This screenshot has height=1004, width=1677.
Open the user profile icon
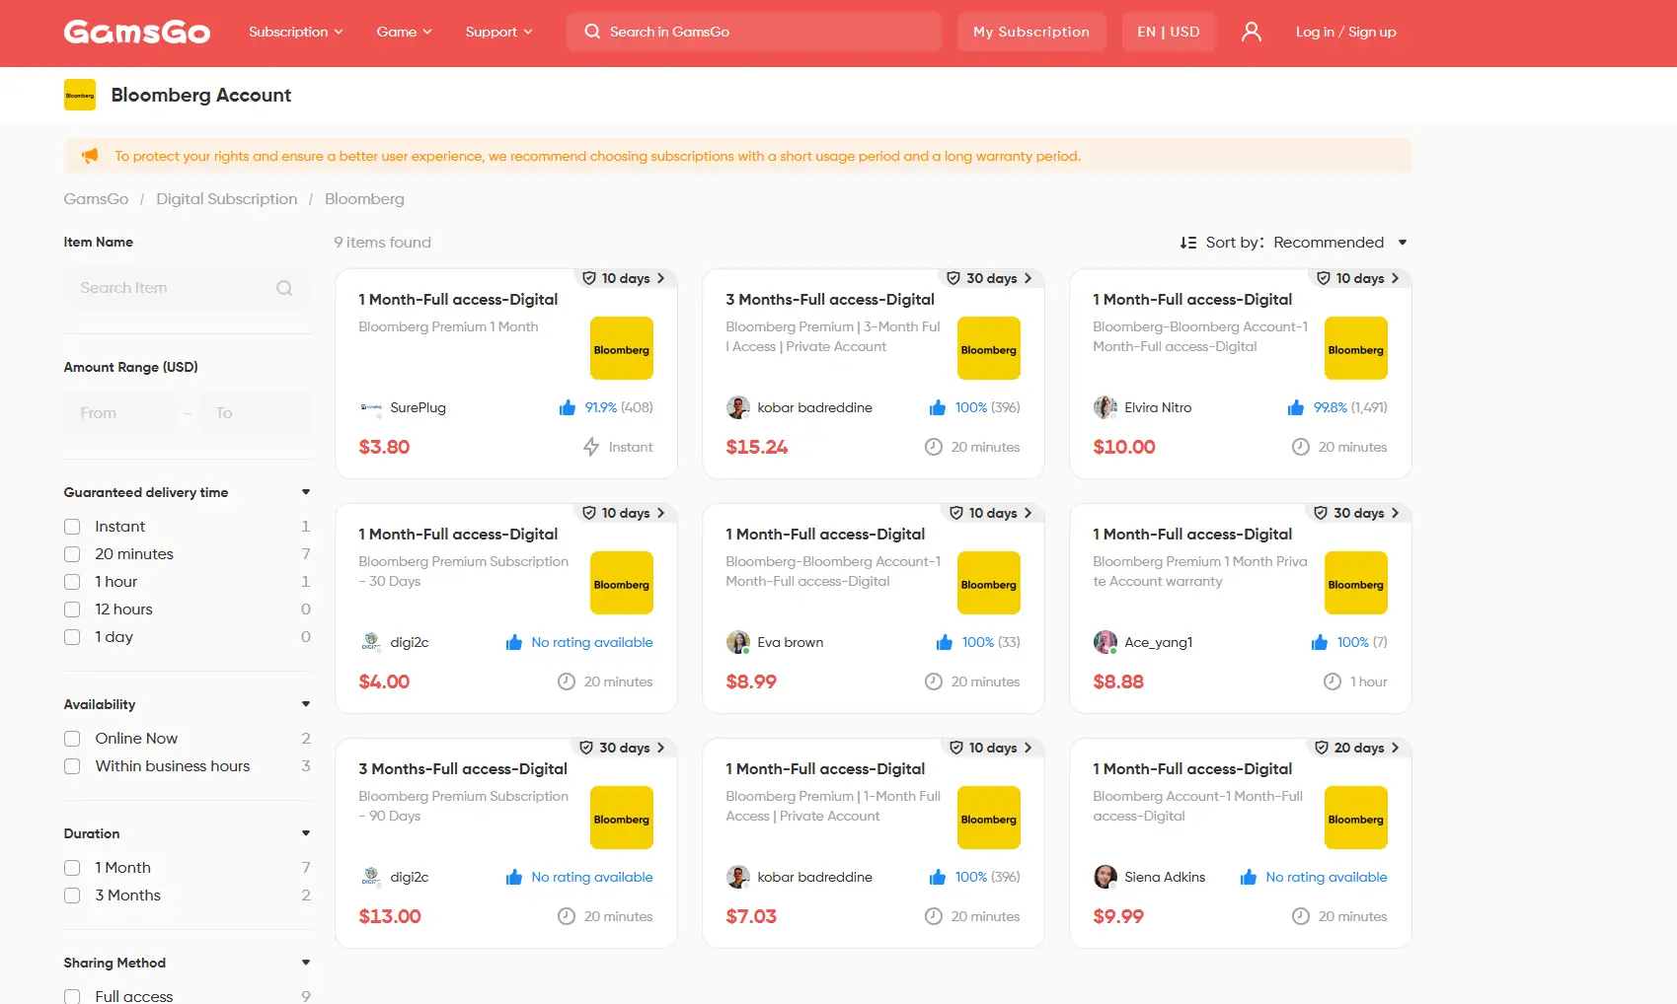point(1252,32)
